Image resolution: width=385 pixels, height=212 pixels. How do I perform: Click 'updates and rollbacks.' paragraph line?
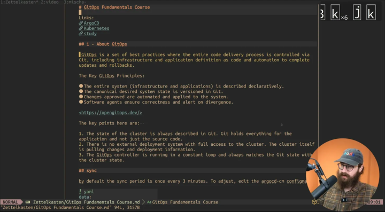click(x=106, y=65)
